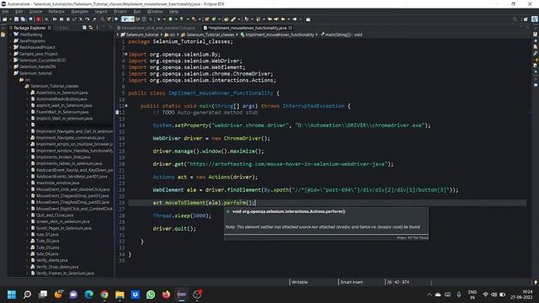Click the Resume debug toolbar icon
The width and height of the screenshot is (539, 303).
(x=55, y=19)
